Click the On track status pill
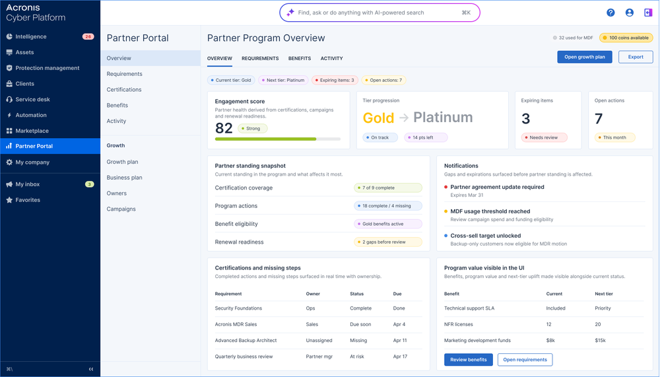Viewport: 660px width, 377px height. pyautogui.click(x=380, y=137)
